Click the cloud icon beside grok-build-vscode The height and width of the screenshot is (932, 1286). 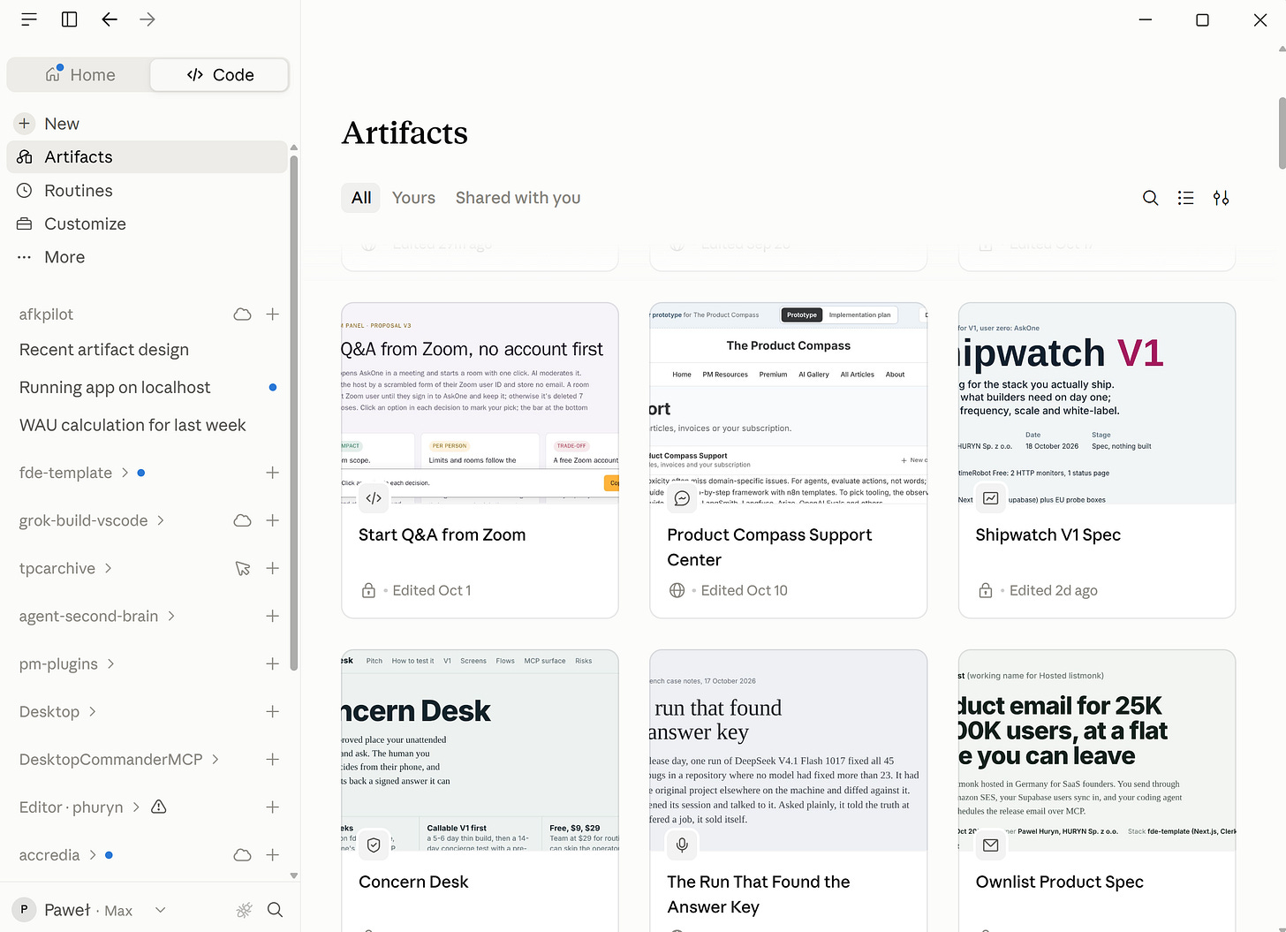[x=242, y=521]
